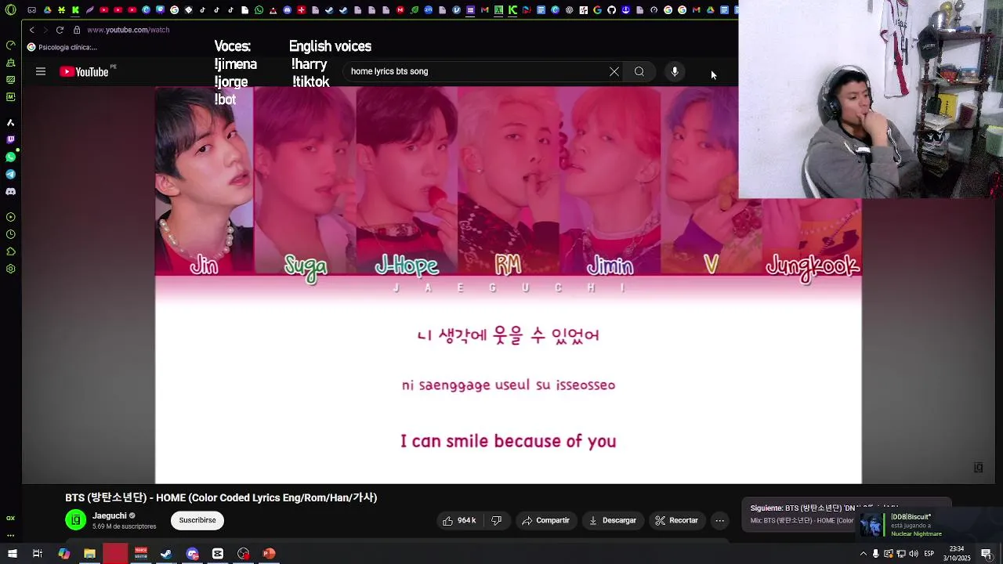
Task: Open Settings gear in Opera sidebar
Action: click(11, 269)
